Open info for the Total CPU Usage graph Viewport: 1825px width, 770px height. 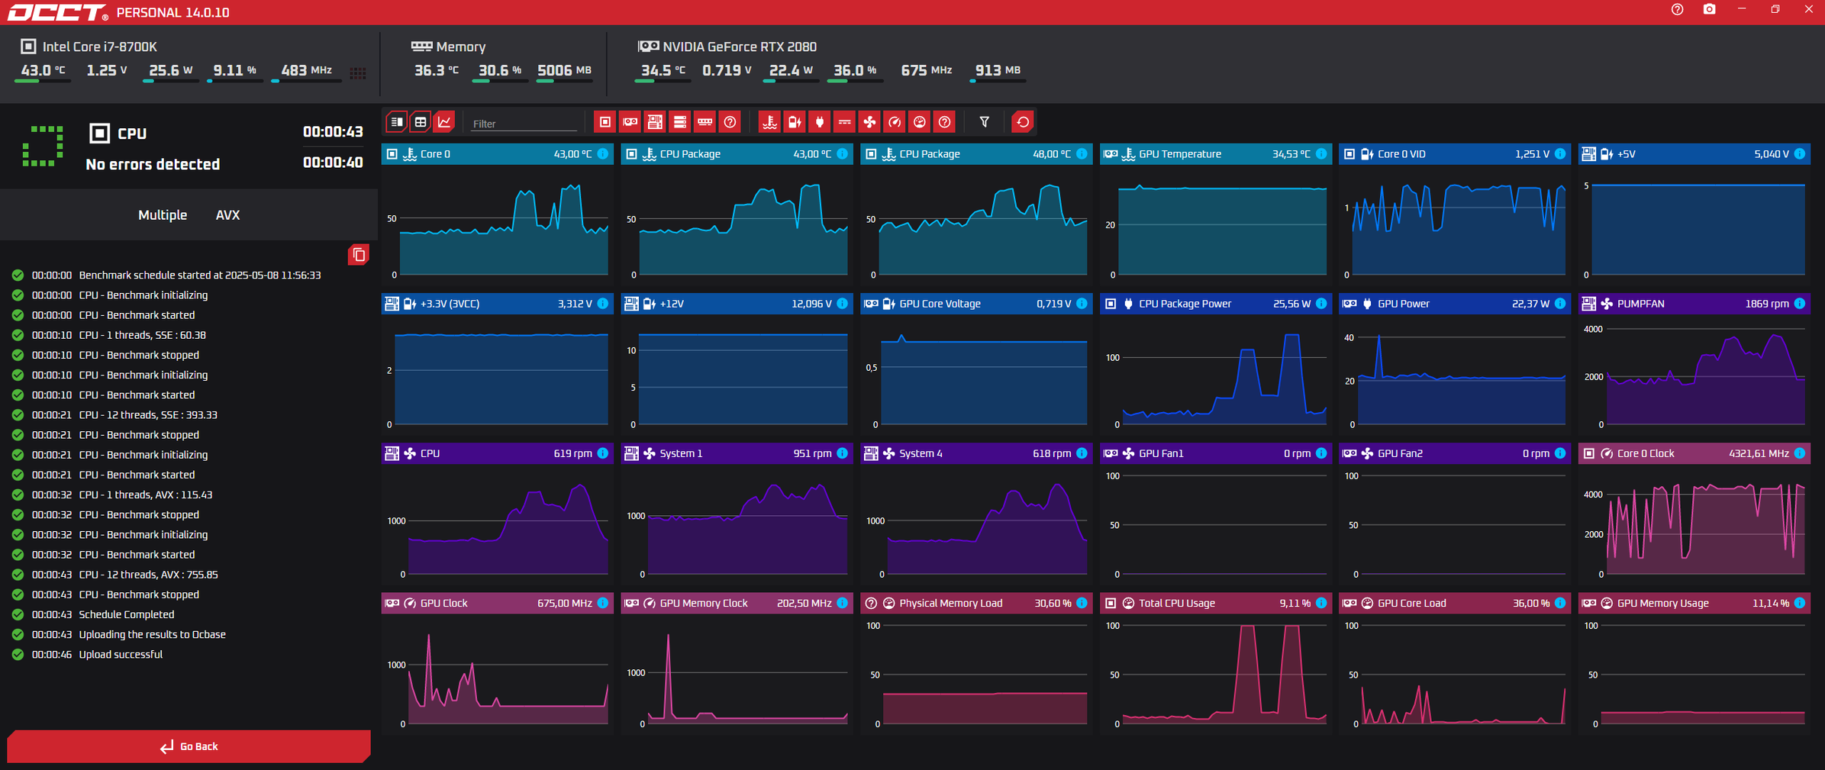tap(1321, 603)
